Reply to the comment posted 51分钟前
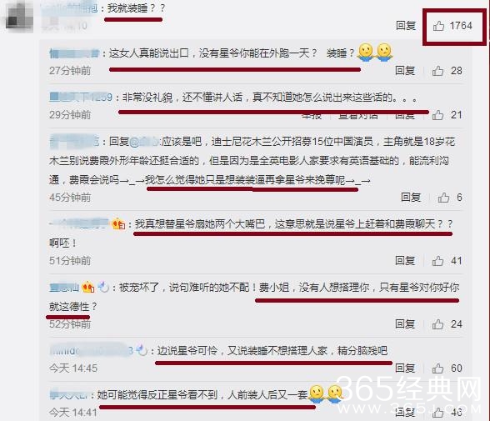The width and height of the screenshot is (490, 421). pyautogui.click(x=405, y=260)
